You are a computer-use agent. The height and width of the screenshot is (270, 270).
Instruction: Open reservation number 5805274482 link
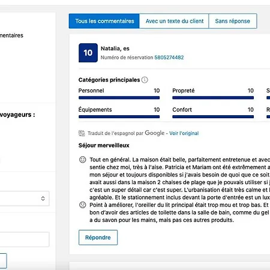tap(169, 58)
